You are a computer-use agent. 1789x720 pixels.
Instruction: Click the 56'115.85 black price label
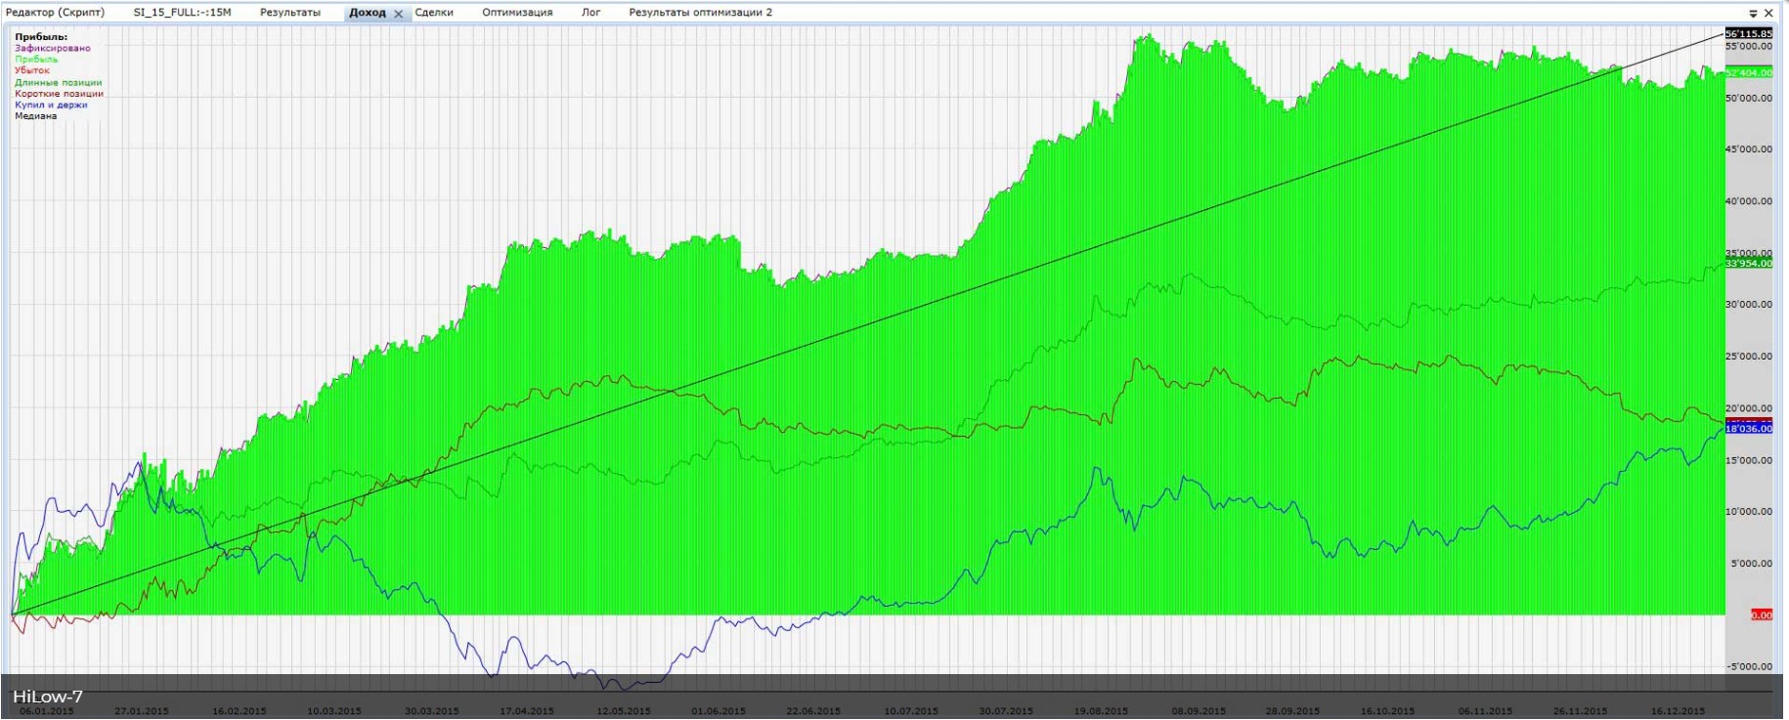1748,33
